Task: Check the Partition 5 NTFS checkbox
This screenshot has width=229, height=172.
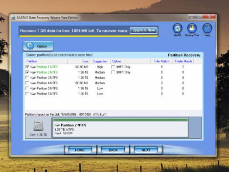Action: 27,88
